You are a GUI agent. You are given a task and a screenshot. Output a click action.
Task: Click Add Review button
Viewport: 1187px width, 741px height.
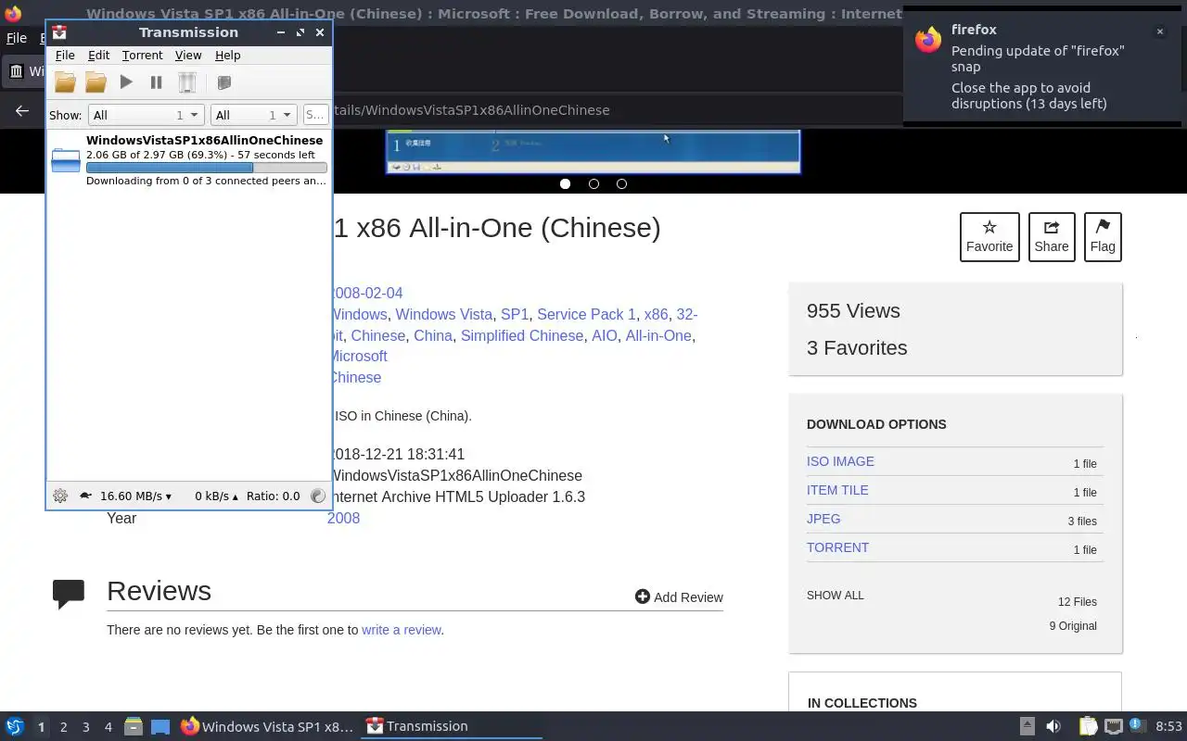pyautogui.click(x=679, y=597)
